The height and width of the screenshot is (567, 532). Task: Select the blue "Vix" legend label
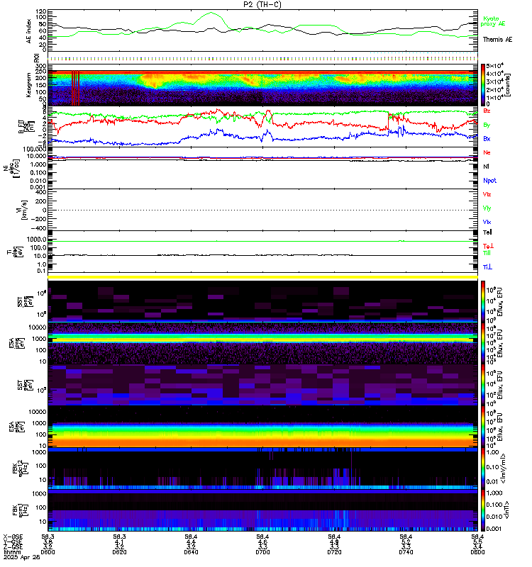(x=487, y=222)
